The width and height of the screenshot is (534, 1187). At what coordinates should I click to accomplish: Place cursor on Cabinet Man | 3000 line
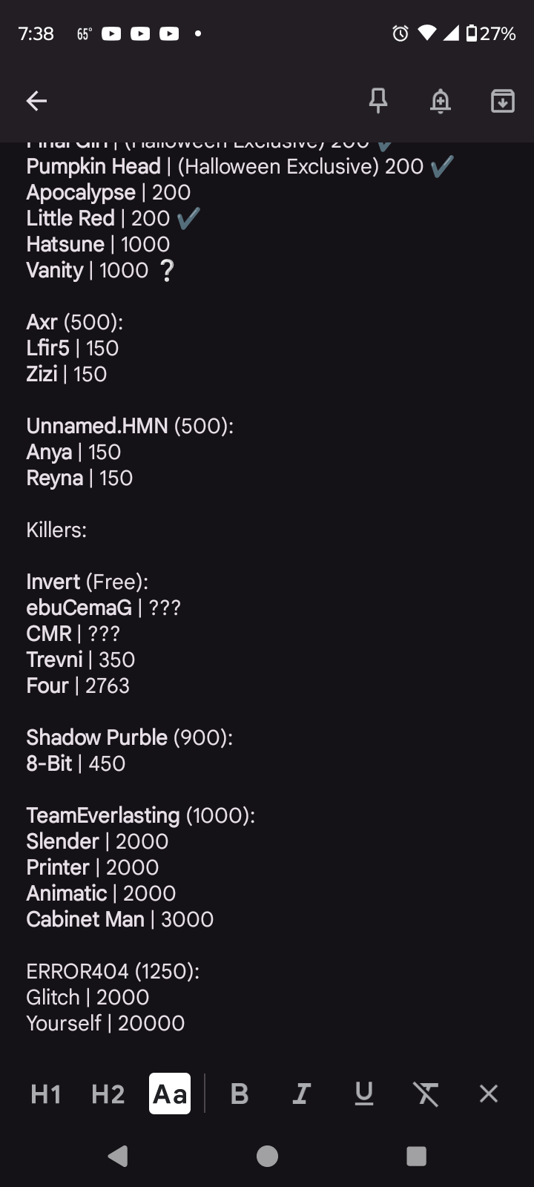(x=120, y=919)
